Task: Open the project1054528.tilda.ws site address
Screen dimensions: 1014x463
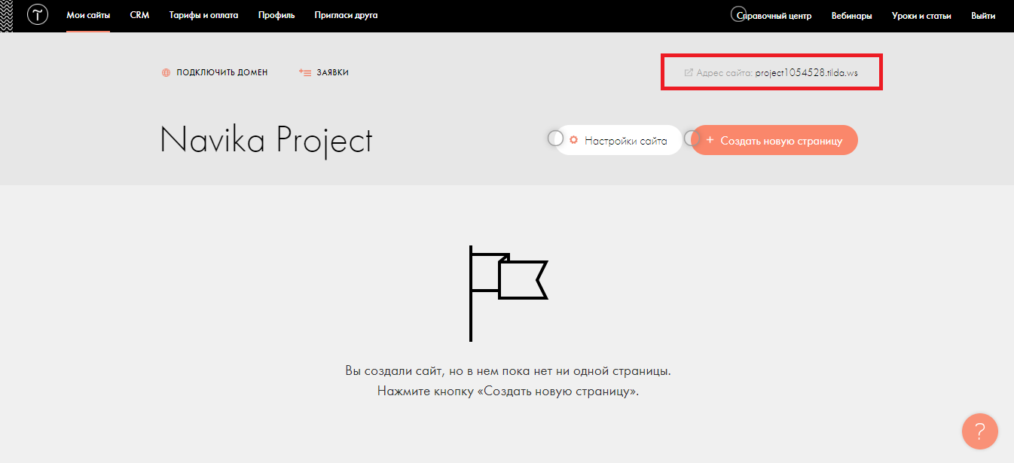Action: 806,73
